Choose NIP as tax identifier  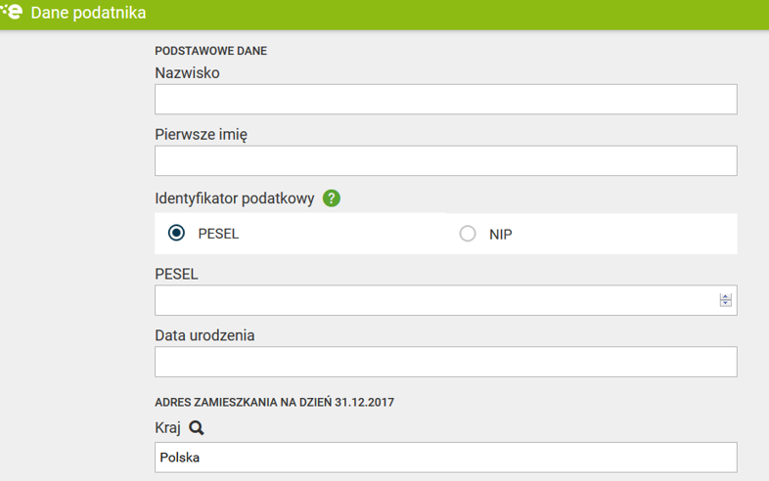pos(468,234)
